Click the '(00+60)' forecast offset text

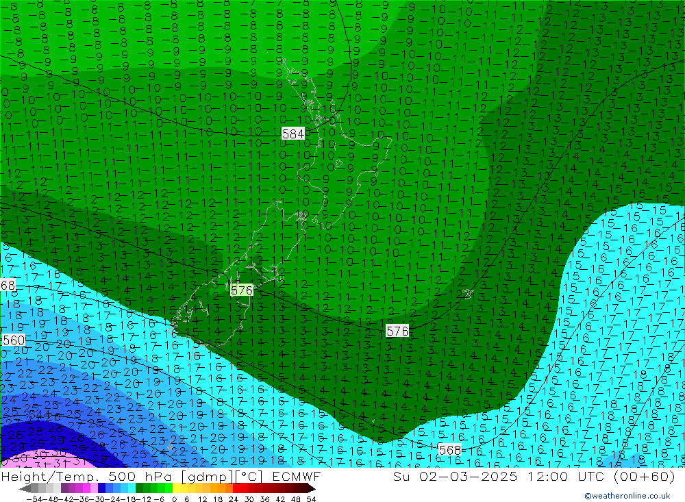[x=645, y=477]
